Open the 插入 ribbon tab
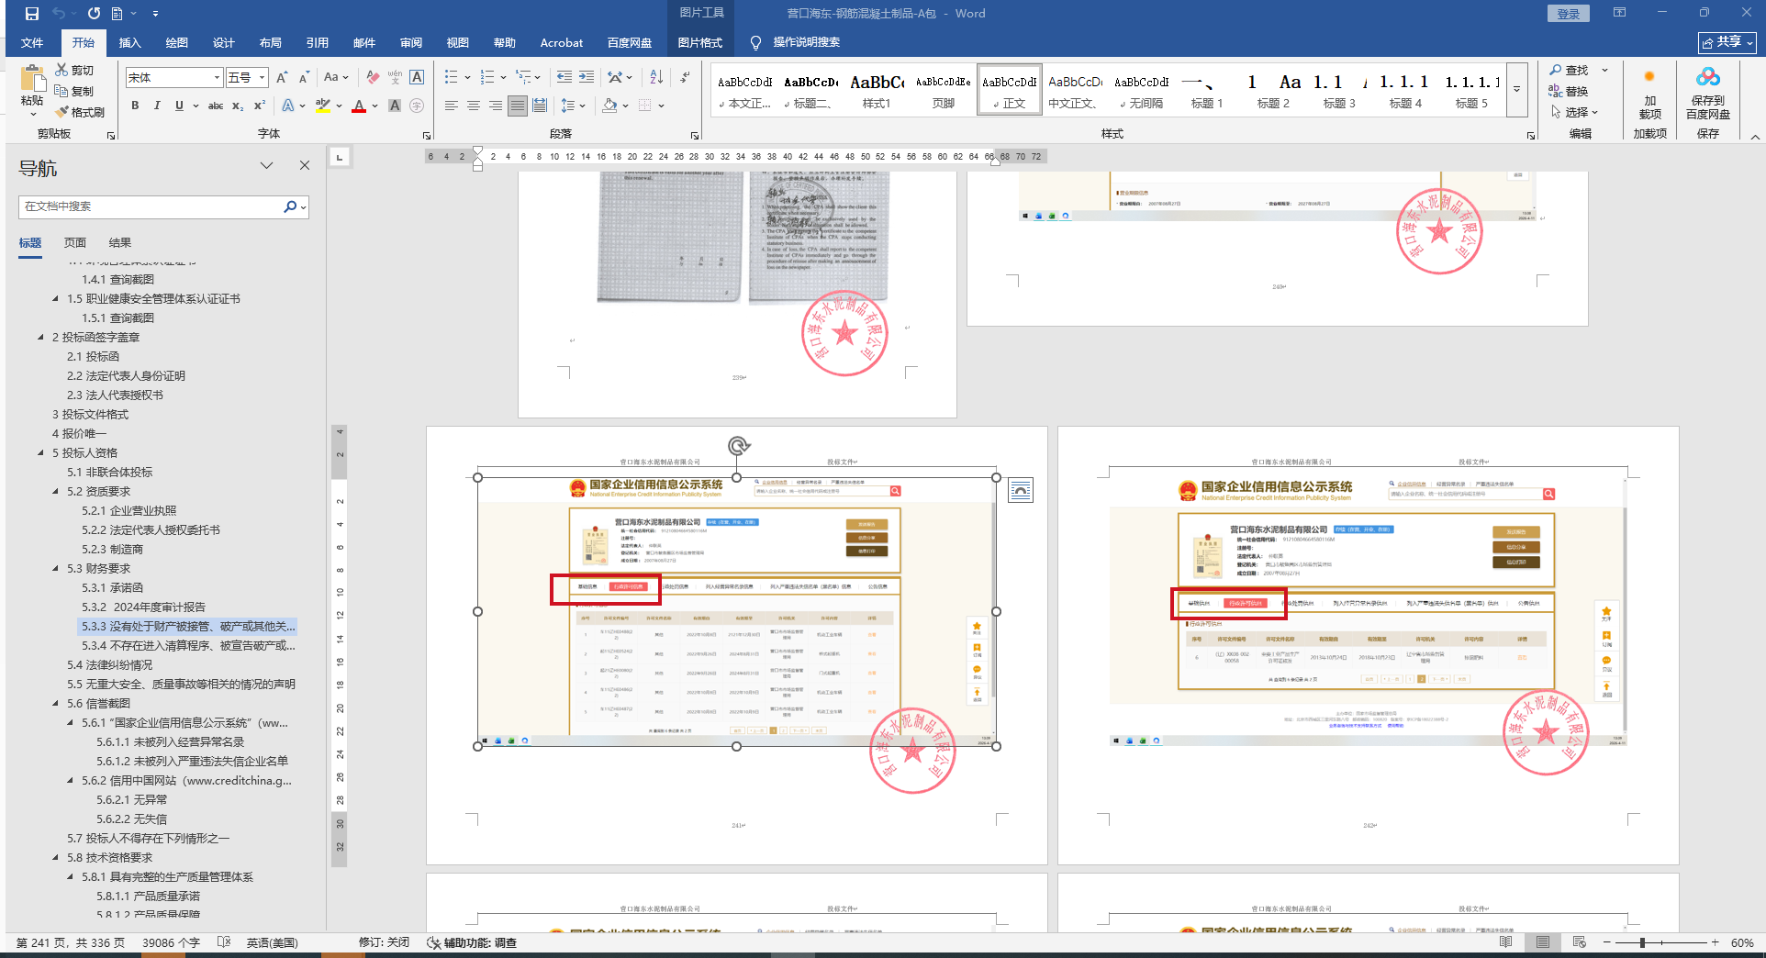This screenshot has height=958, width=1766. click(129, 43)
